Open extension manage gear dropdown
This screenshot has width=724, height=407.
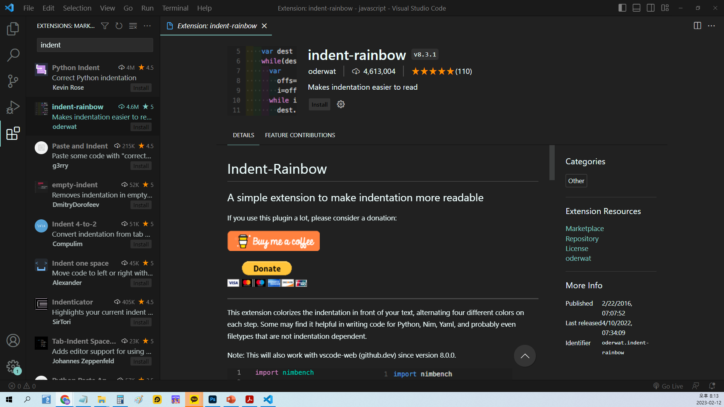tap(341, 104)
